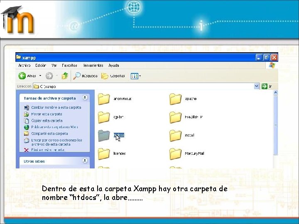
Task: Click Publicar esta carpeta en Web
Action: click(54, 127)
